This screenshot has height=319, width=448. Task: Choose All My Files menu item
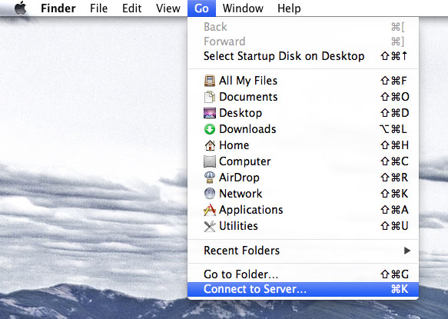303,81
